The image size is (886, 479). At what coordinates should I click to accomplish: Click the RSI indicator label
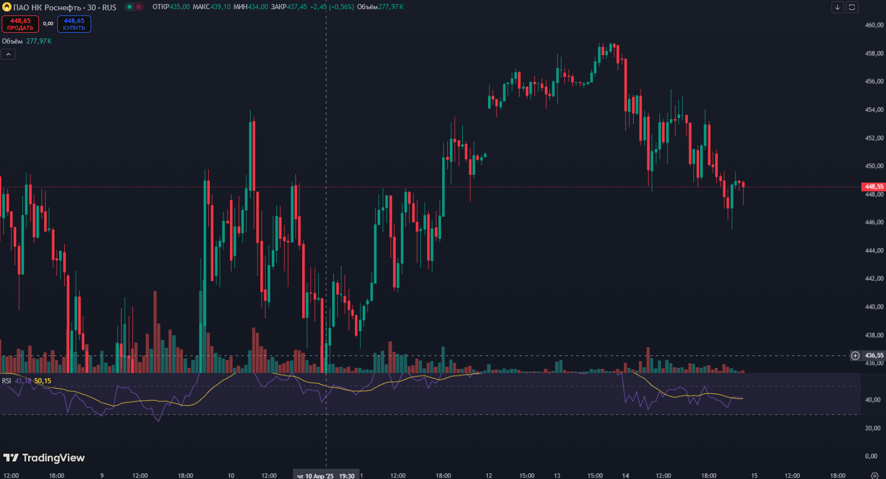click(6, 381)
